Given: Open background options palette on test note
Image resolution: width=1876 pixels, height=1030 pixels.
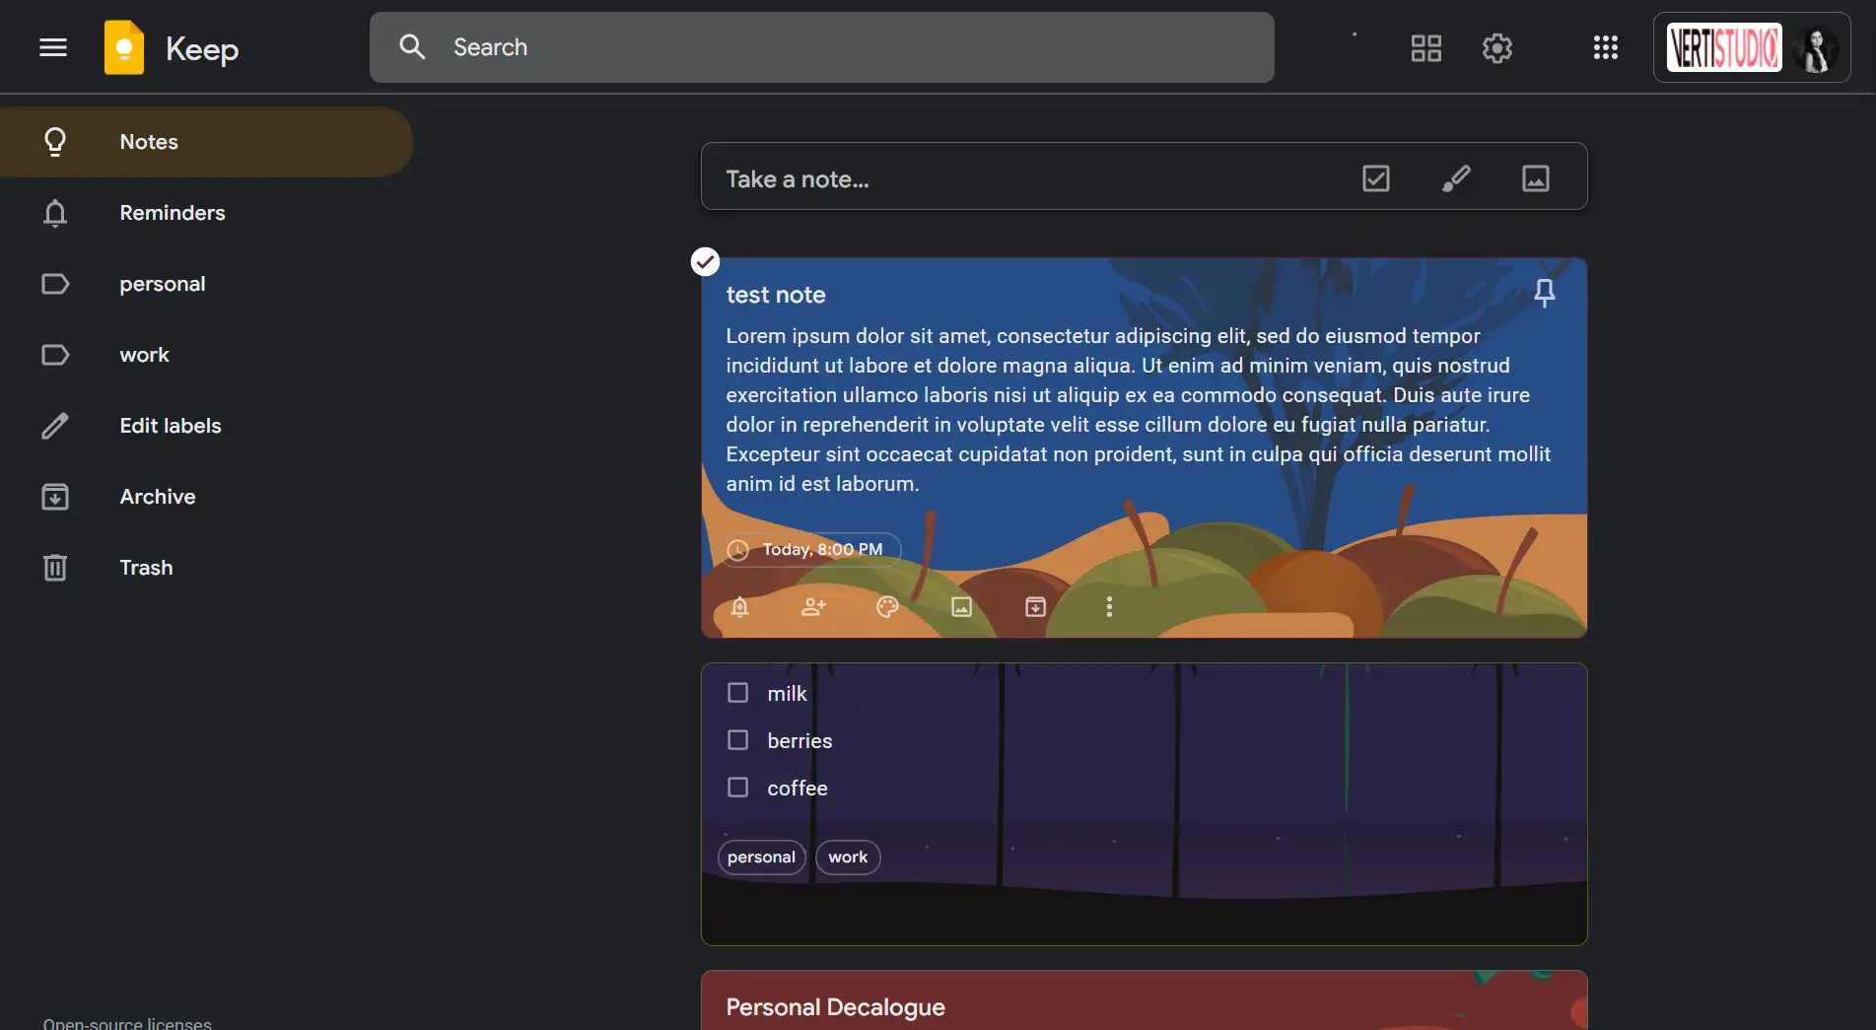Looking at the screenshot, I should (887, 606).
